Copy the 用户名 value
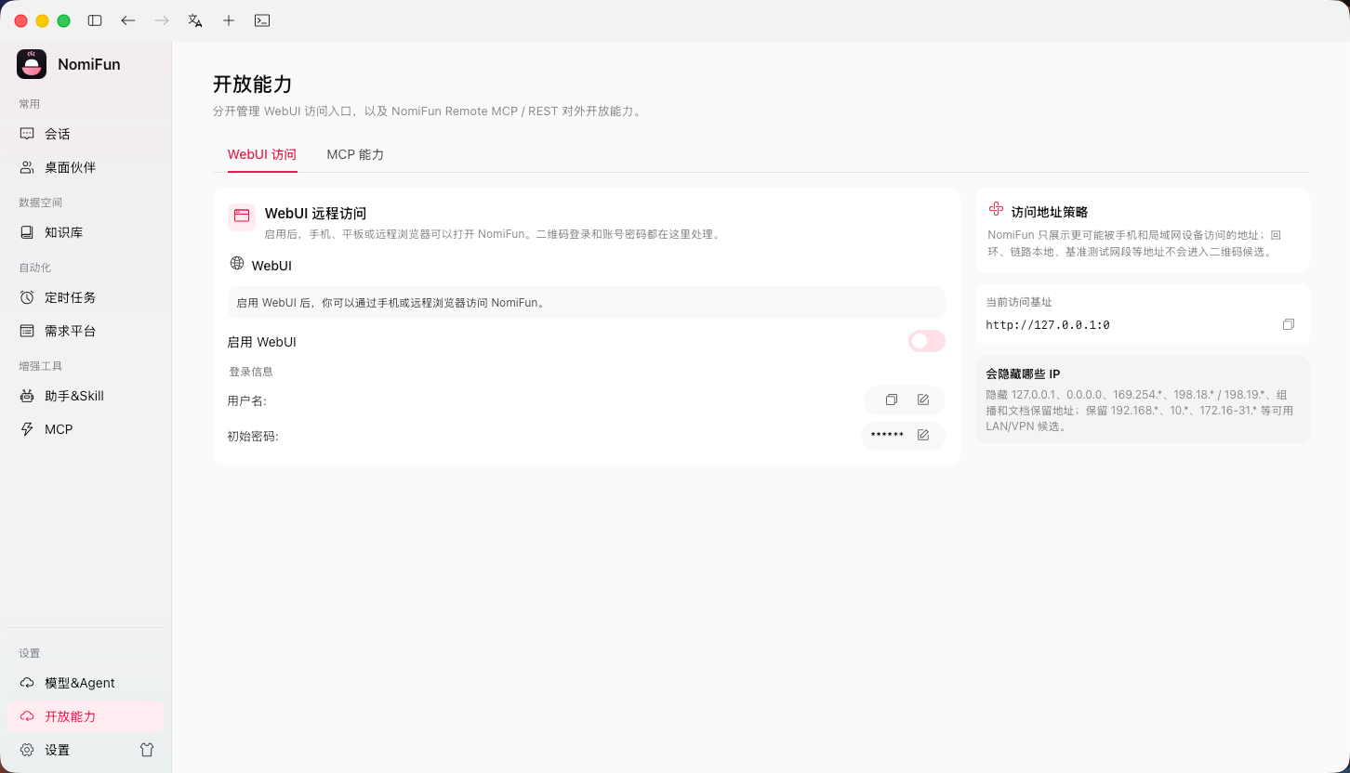 click(x=892, y=400)
